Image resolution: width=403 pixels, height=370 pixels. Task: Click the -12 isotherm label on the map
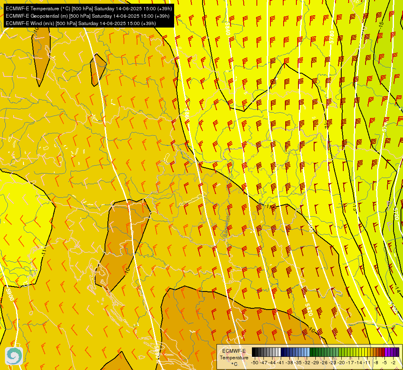click(x=326, y=125)
